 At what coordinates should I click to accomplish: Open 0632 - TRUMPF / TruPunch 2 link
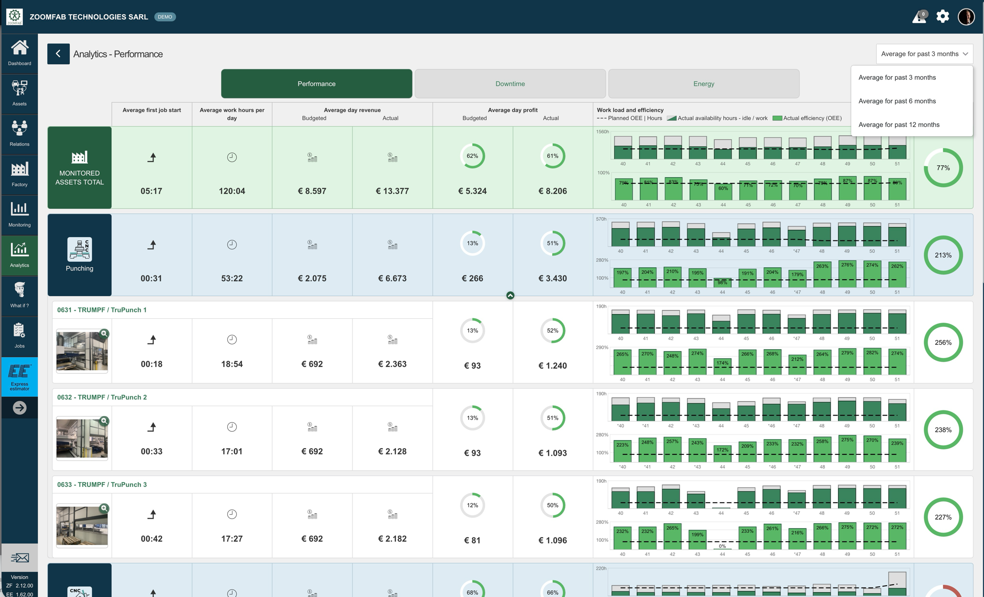click(102, 397)
